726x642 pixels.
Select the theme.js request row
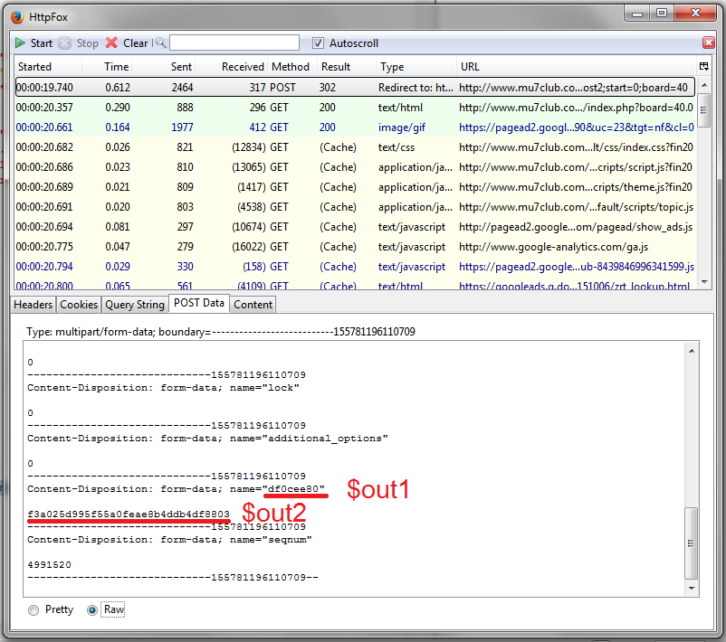pyautogui.click(x=355, y=187)
